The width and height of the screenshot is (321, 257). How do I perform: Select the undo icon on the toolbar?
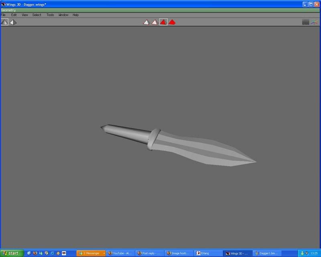tap(4, 22)
